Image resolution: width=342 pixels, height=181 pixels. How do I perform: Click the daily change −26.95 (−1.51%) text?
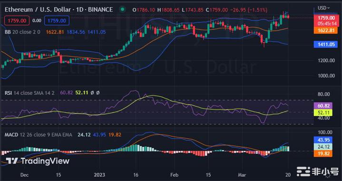click(249, 10)
